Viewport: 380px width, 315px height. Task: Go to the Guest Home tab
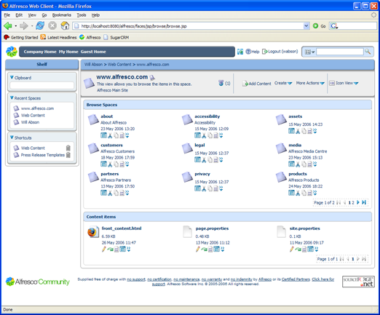click(x=93, y=52)
